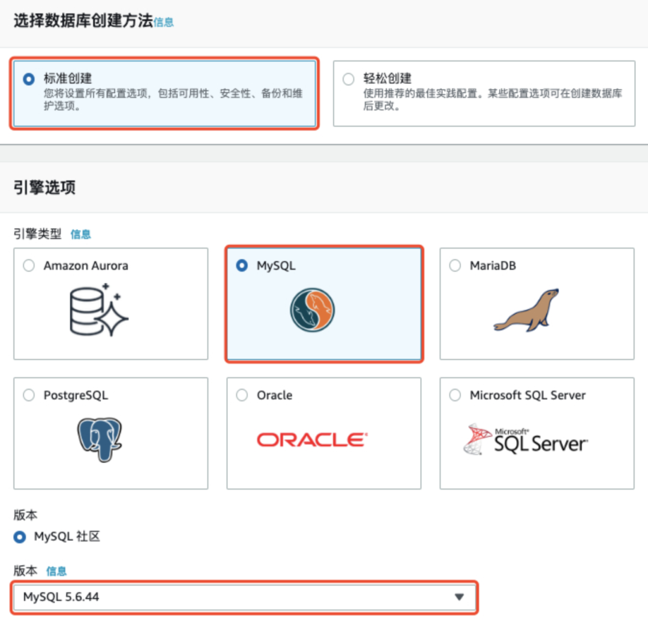Select the MySQL 社区 edition radio button
Viewport: 648px width, 623px height.
(x=19, y=537)
